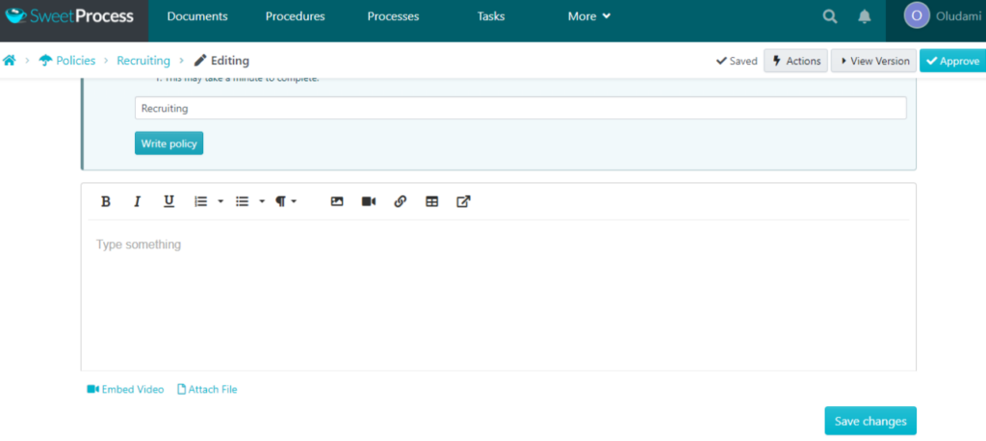Insert a table into the policy
986x441 pixels.
432,201
